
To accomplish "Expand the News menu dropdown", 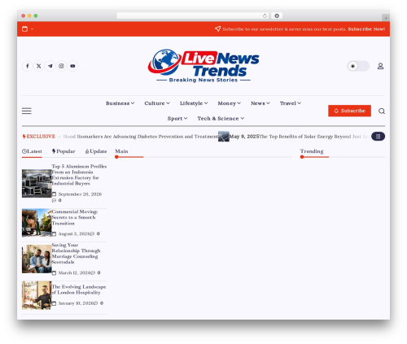I will tap(260, 103).
